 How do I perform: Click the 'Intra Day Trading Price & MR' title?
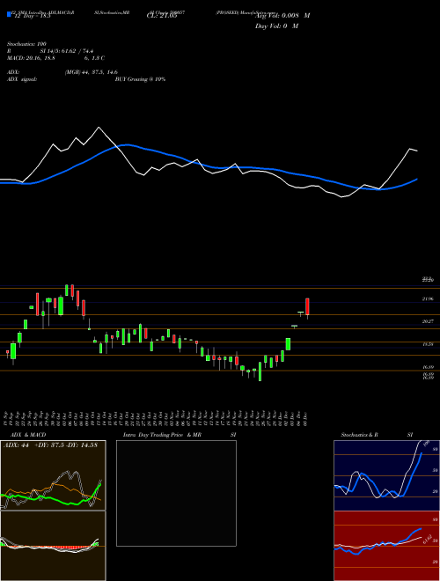coord(162,435)
